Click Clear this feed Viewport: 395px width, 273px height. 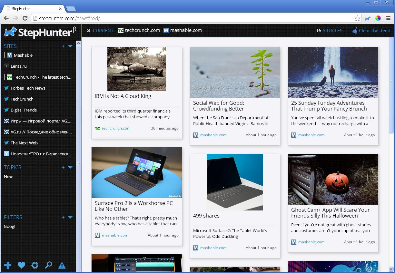[x=374, y=31]
